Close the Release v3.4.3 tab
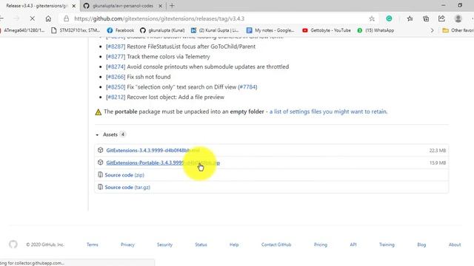Image resolution: width=474 pixels, height=266 pixels. [74, 6]
